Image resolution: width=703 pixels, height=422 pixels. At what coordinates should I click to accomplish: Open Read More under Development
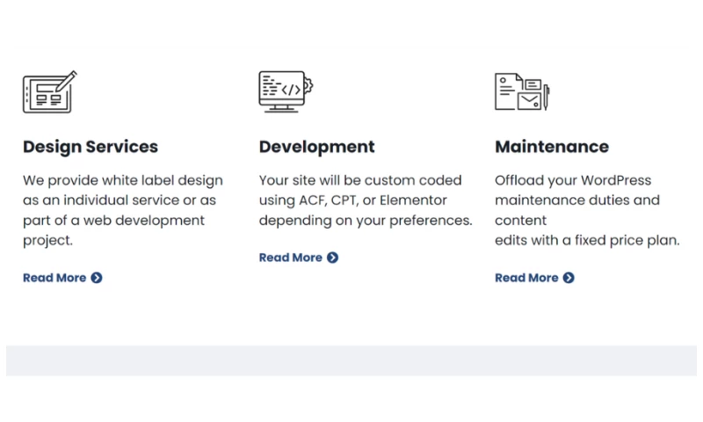tap(291, 258)
